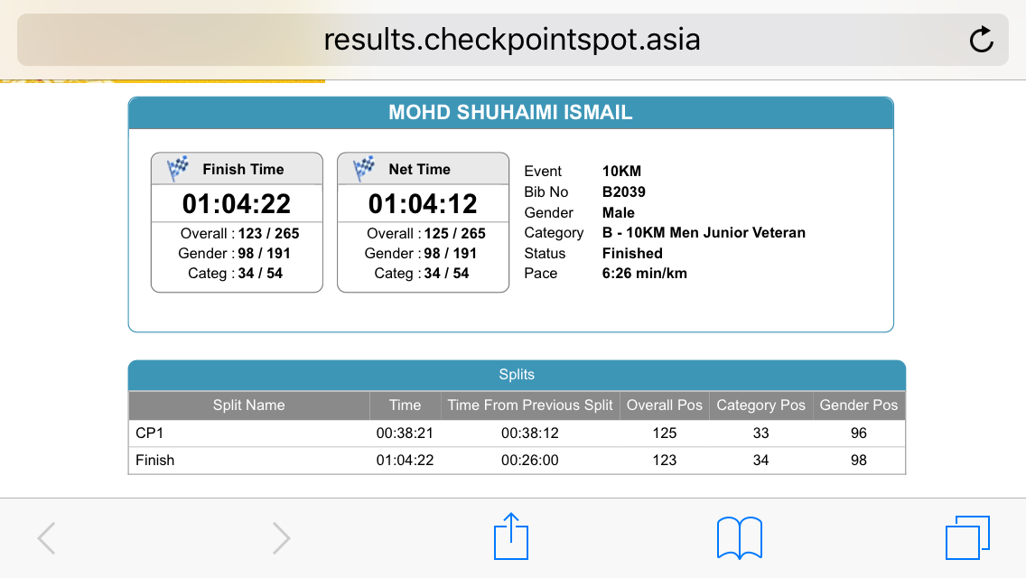Click the MOHD SHUHAIMI ISMAIL title bar

click(x=511, y=113)
